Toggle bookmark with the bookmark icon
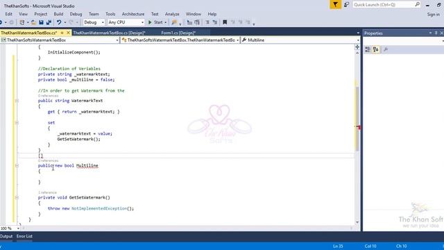Image resolution: width=444 pixels, height=250 pixels. click(x=225, y=22)
